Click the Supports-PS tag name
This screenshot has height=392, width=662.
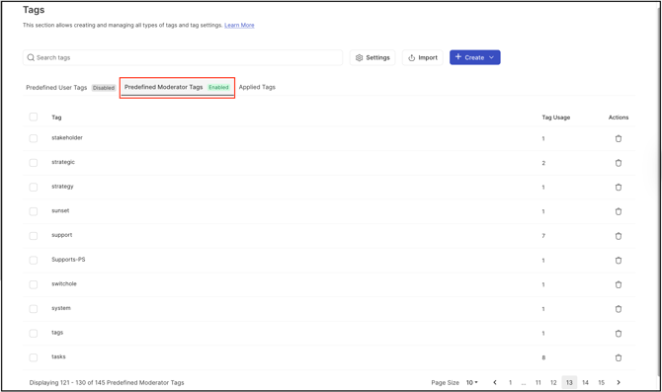coord(68,260)
